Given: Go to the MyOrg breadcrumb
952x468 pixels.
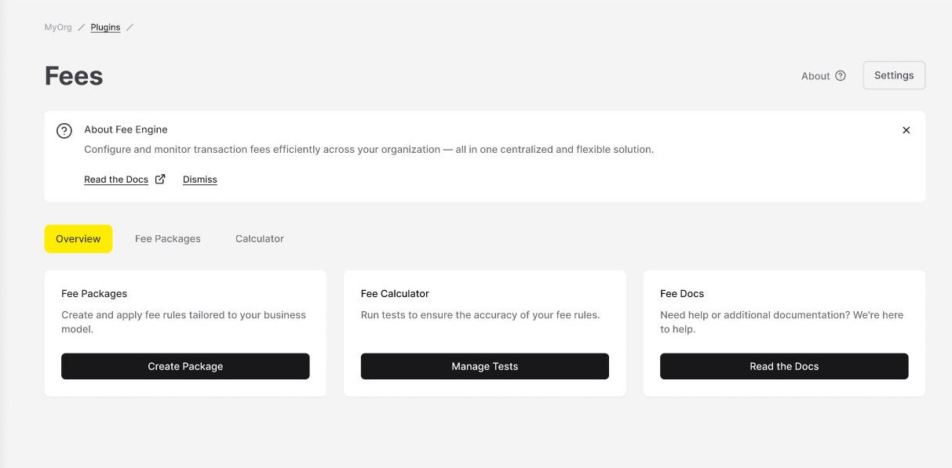Looking at the screenshot, I should [x=58, y=27].
